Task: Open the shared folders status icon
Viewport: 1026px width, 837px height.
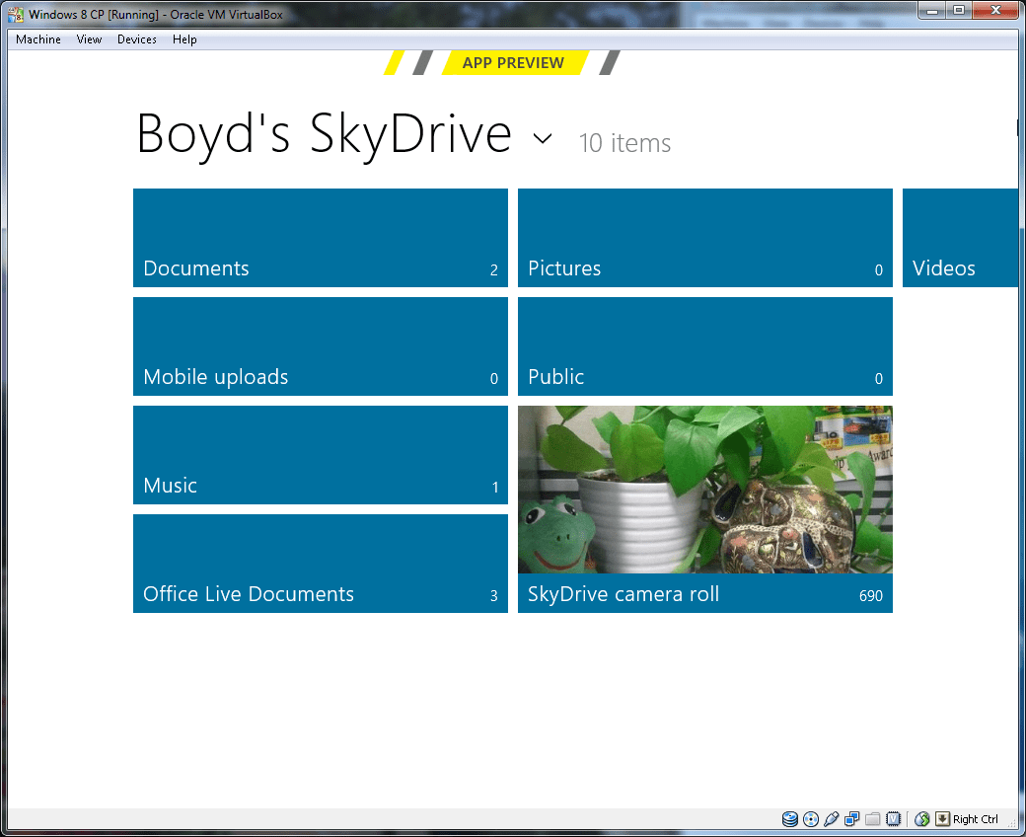Action: pos(872,818)
